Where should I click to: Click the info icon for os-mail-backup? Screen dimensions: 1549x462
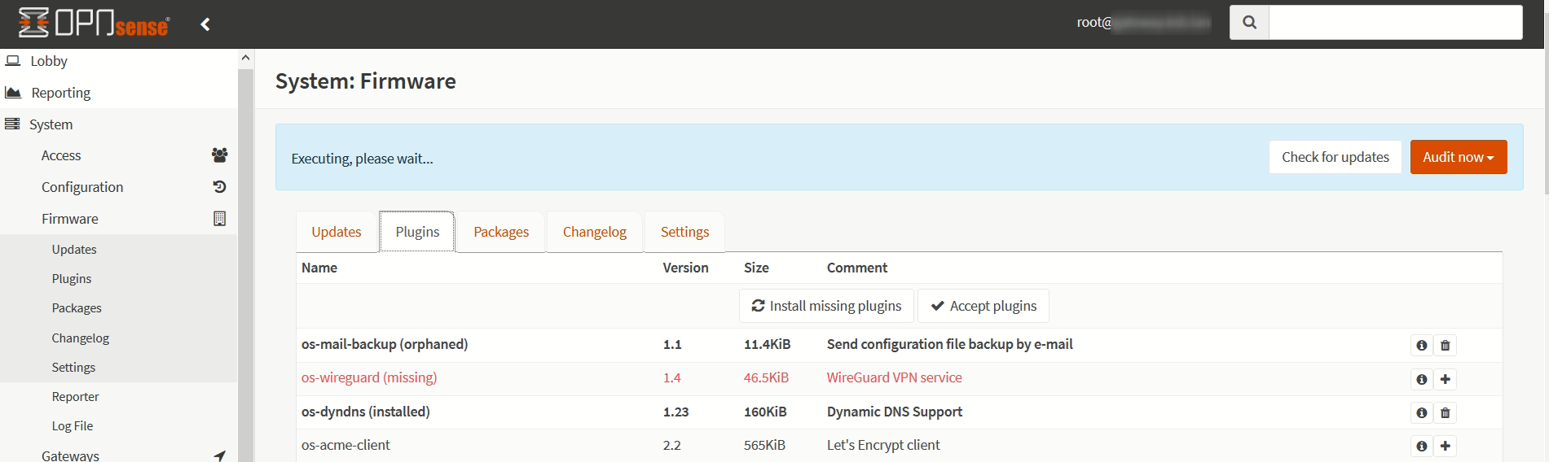1421,346
